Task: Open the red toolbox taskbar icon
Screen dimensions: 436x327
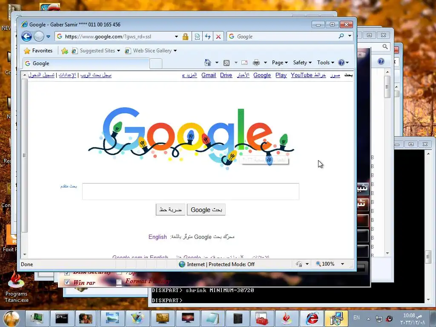Action: tap(261, 318)
